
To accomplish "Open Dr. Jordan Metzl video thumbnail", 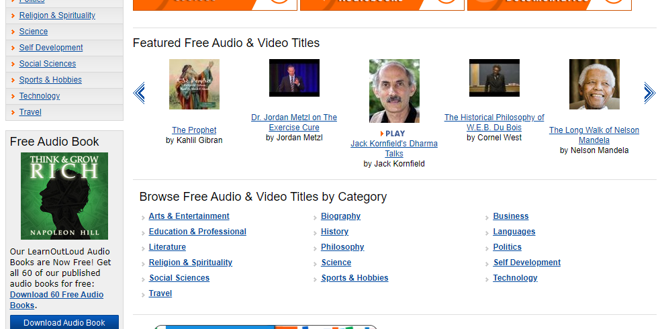I will coord(294,78).
